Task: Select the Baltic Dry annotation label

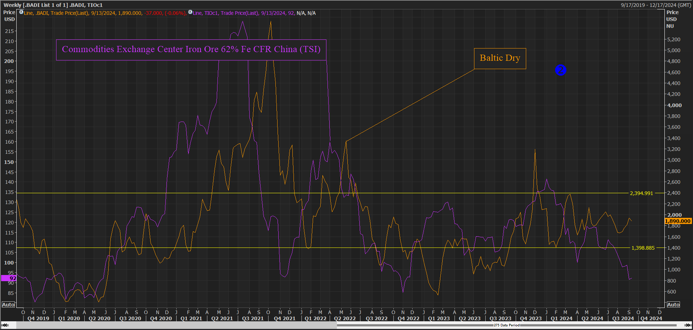Action: click(x=500, y=58)
